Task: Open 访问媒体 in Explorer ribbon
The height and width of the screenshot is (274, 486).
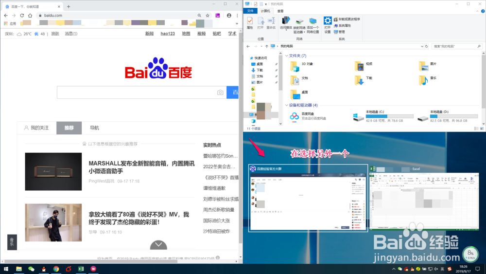Action: coord(286,23)
